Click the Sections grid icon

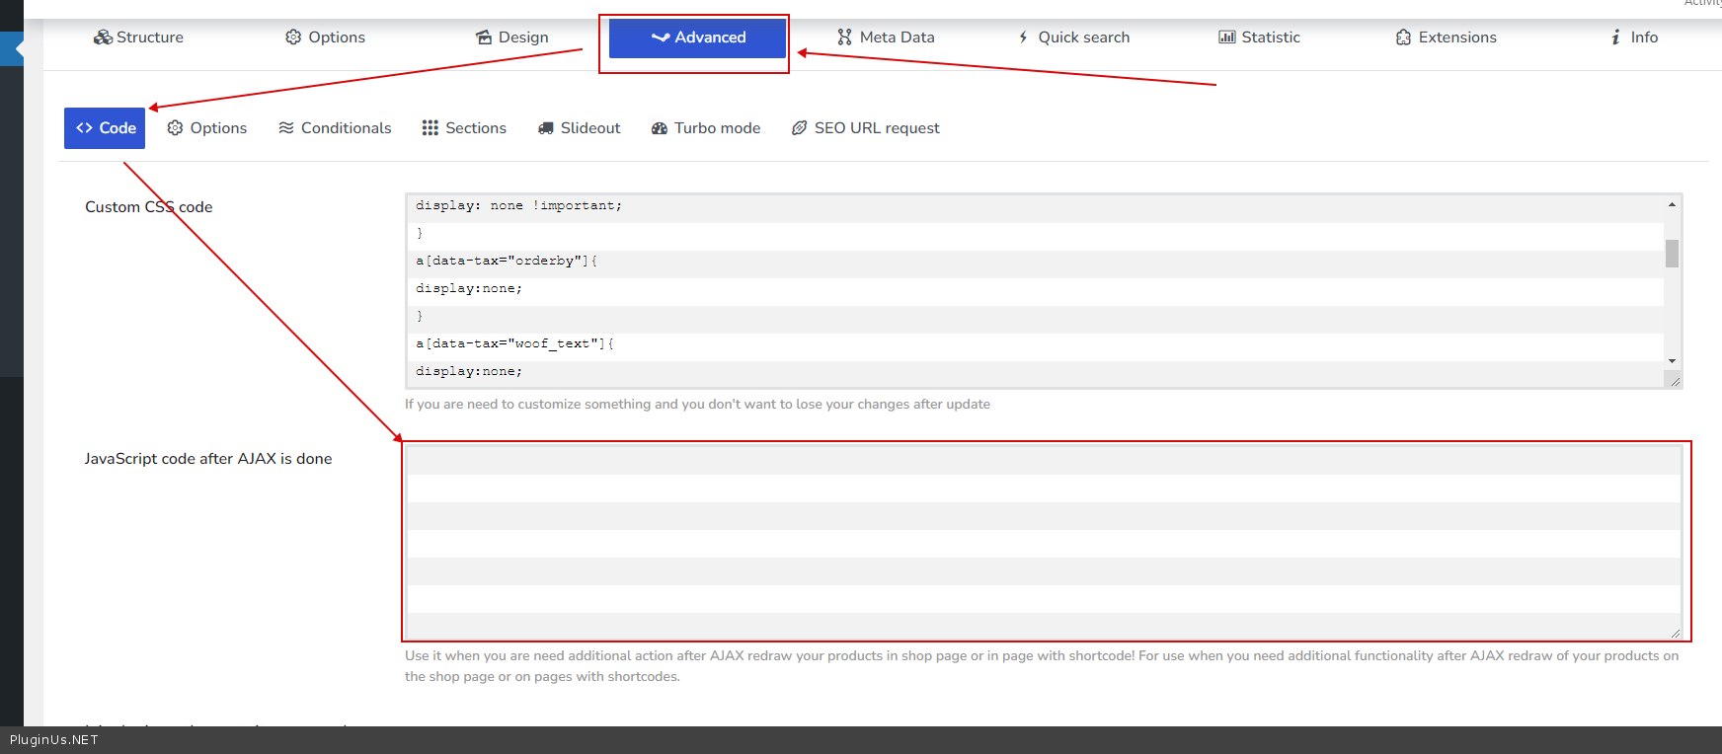430,128
